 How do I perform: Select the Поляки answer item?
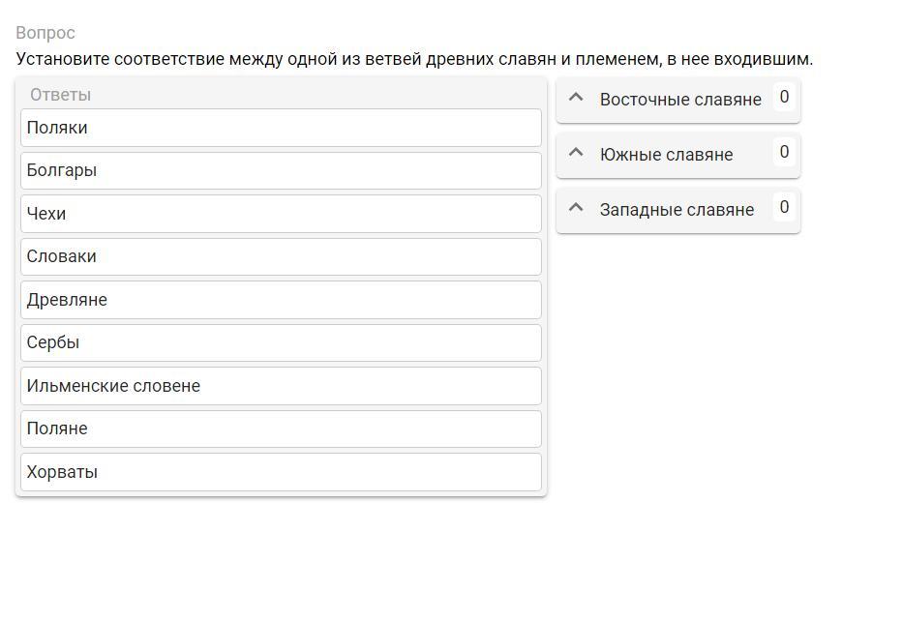tap(281, 128)
